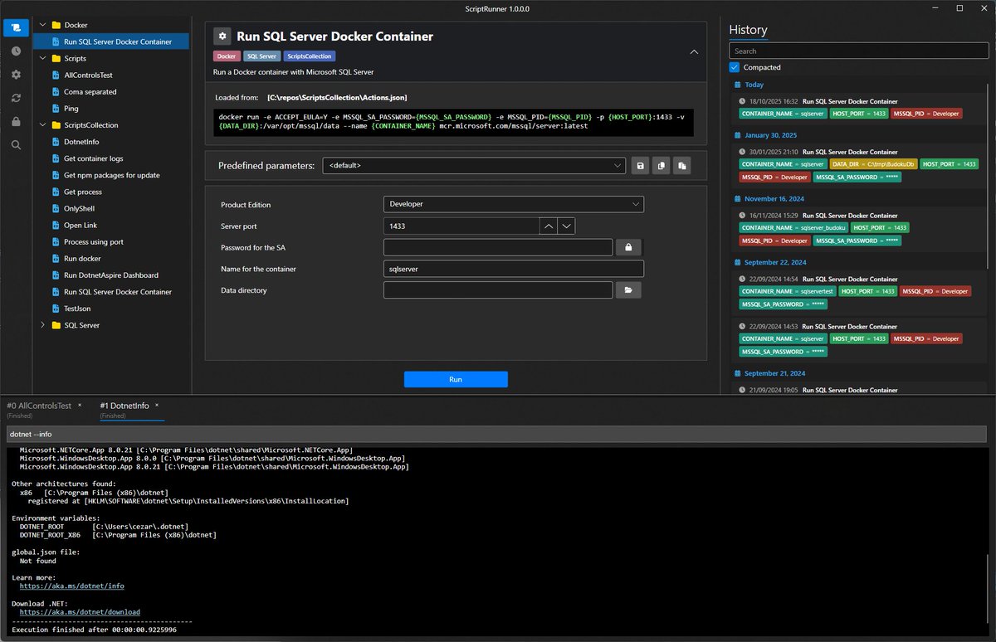This screenshot has width=996, height=642.
Task: Click the Data directory input field
Action: pyautogui.click(x=498, y=290)
